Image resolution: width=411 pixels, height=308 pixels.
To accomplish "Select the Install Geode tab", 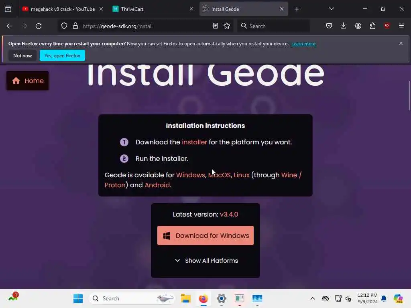I will (244, 9).
